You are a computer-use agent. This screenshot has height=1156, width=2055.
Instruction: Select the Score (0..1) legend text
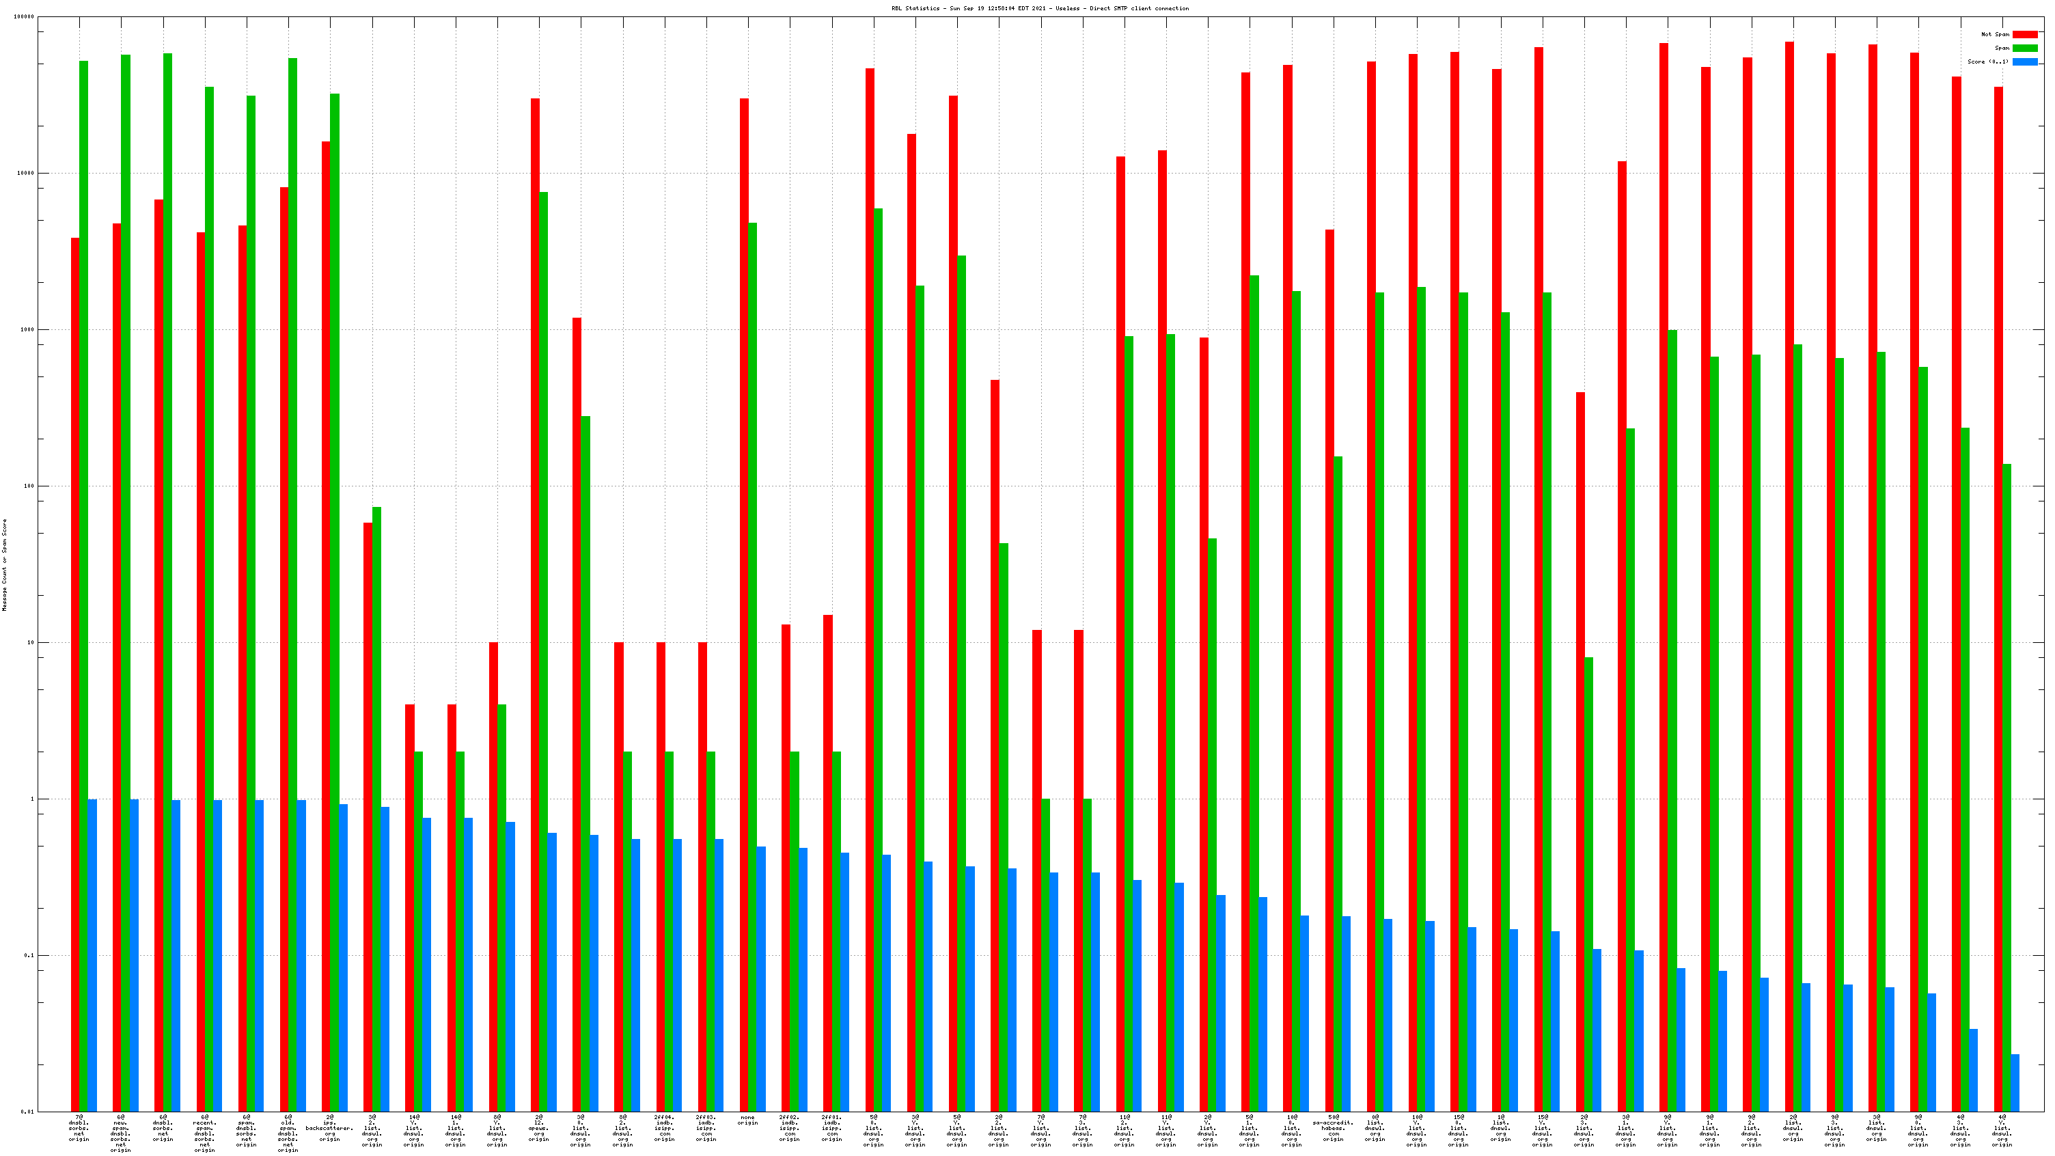[1987, 61]
